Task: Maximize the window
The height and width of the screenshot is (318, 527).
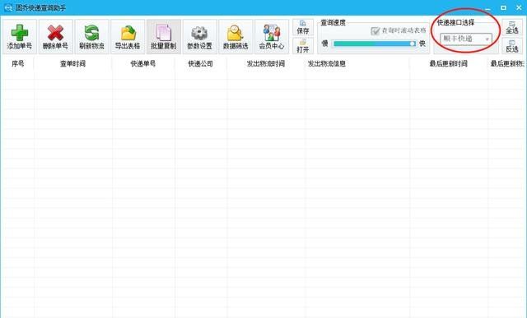Action: [x=503, y=7]
